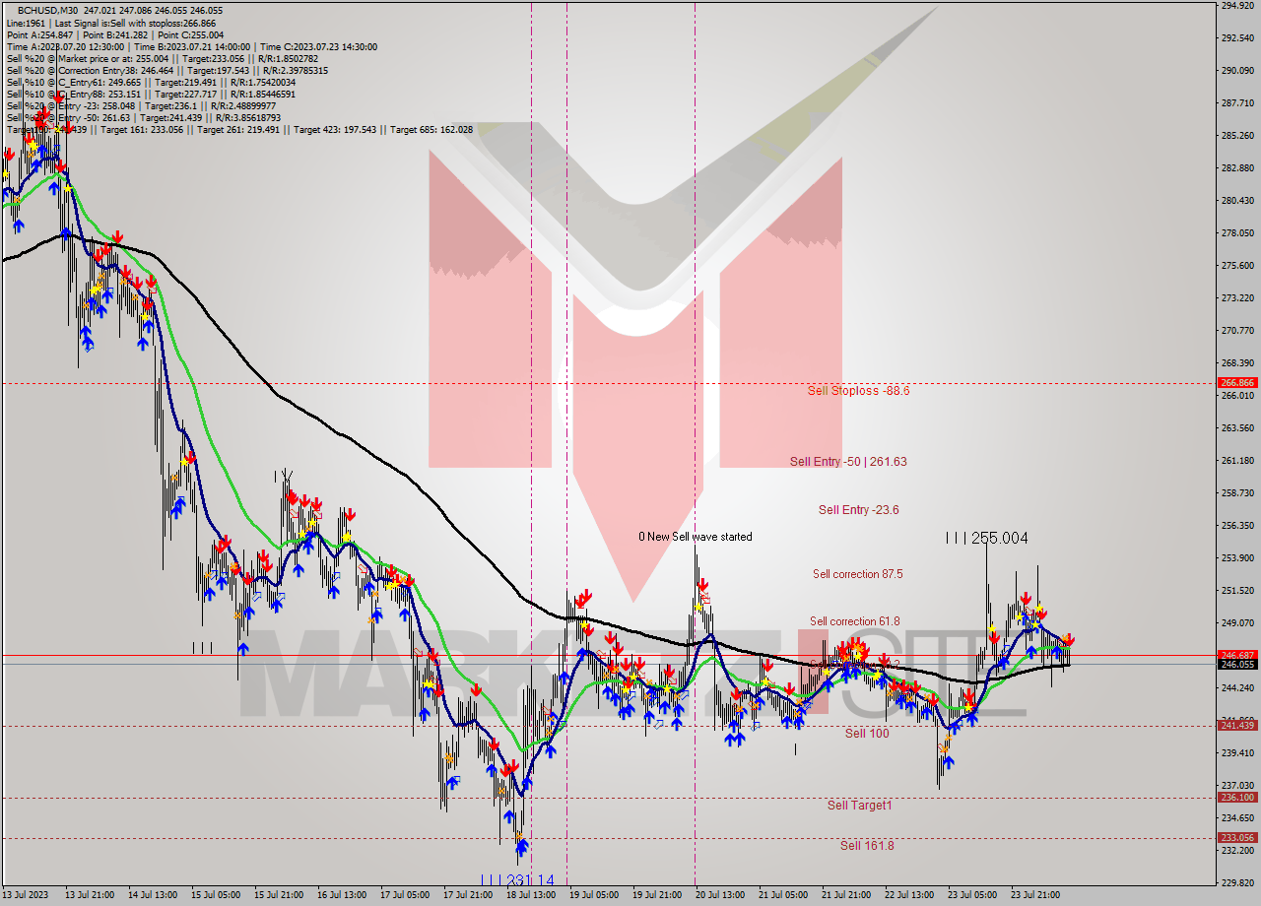Click the 287.710 price axis value

click(x=1237, y=102)
